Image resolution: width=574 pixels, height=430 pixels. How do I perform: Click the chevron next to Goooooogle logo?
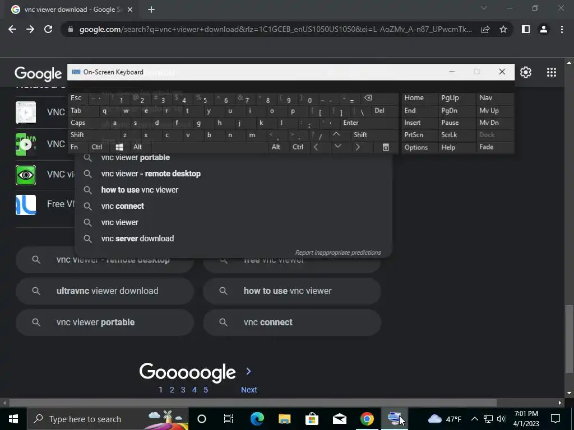click(248, 372)
